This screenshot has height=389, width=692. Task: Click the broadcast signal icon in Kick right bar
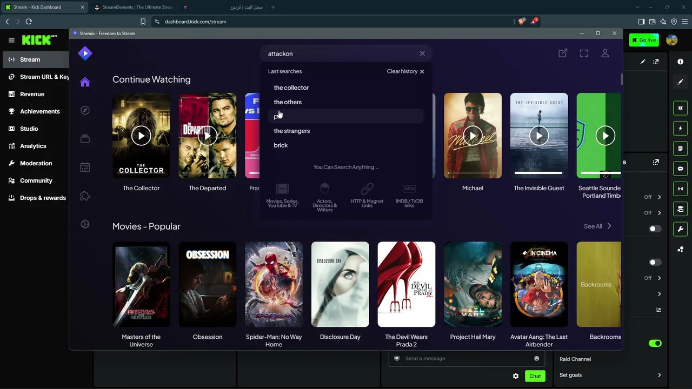(680, 189)
